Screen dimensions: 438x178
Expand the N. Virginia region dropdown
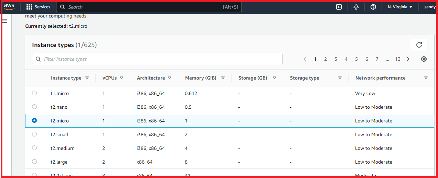(x=400, y=7)
